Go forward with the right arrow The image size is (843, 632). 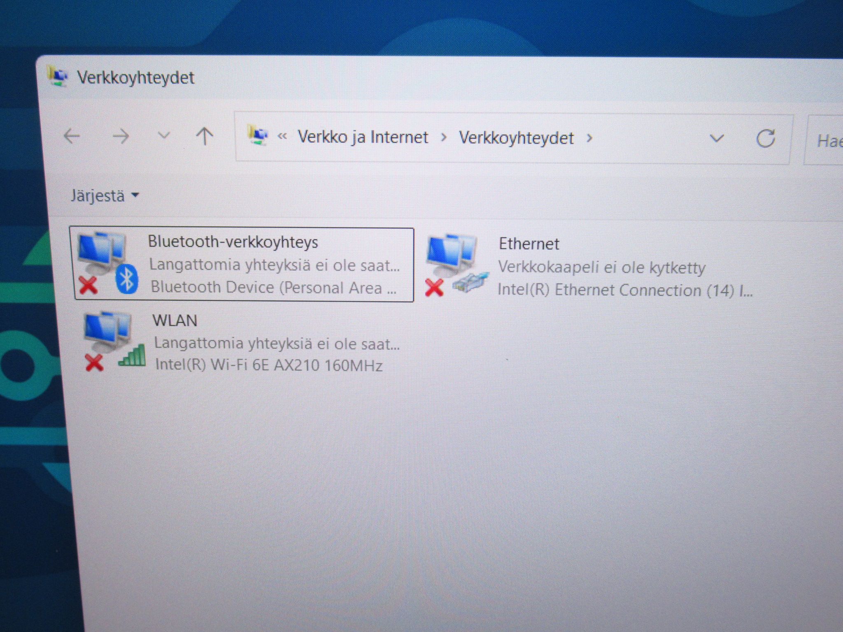121,136
